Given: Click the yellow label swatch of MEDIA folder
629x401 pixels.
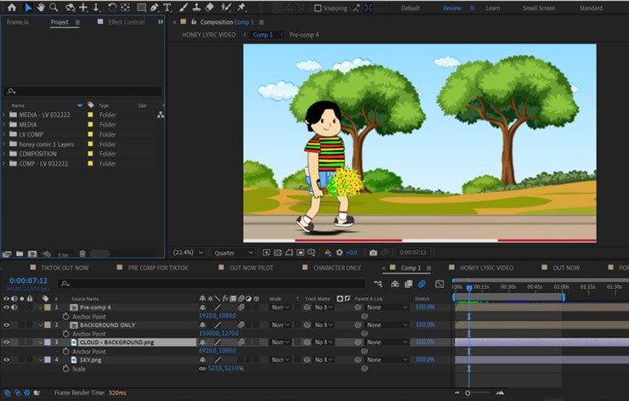Looking at the screenshot, I should [90, 125].
